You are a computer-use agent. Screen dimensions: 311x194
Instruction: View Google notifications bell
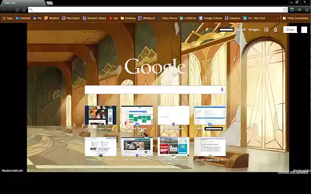(x=276, y=30)
